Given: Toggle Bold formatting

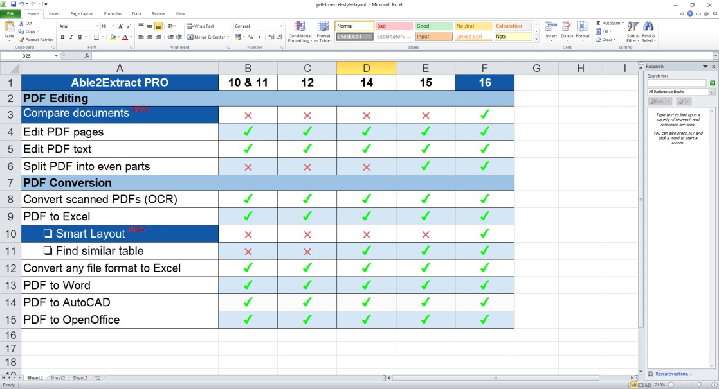Looking at the screenshot, I should coord(62,37).
